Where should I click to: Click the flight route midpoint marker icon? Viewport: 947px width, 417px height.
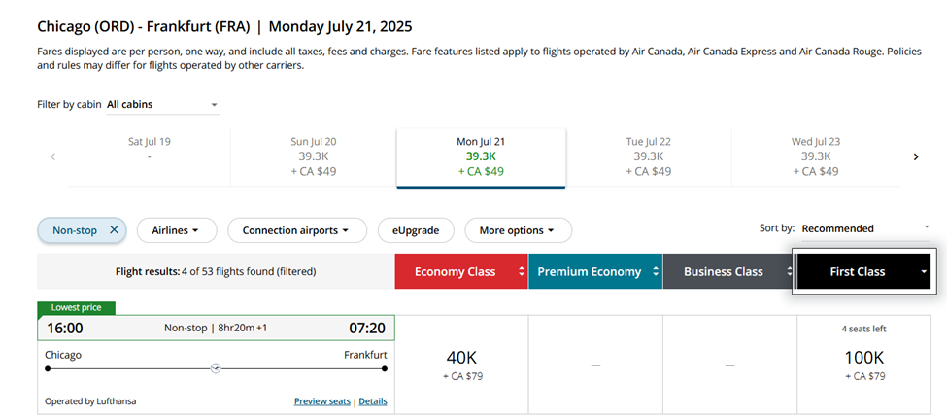(x=216, y=368)
